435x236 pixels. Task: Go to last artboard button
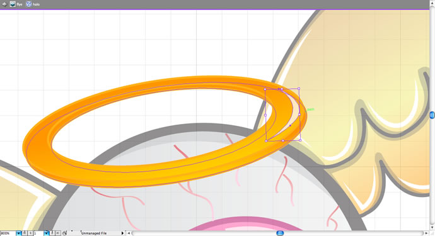click(x=58, y=233)
